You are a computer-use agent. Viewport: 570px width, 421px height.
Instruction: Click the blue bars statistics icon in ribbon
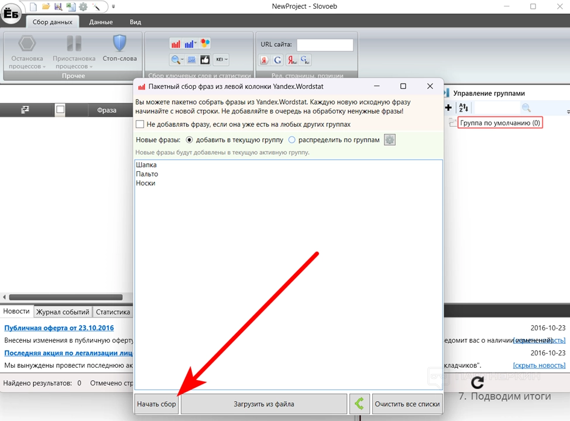pyautogui.click(x=188, y=44)
